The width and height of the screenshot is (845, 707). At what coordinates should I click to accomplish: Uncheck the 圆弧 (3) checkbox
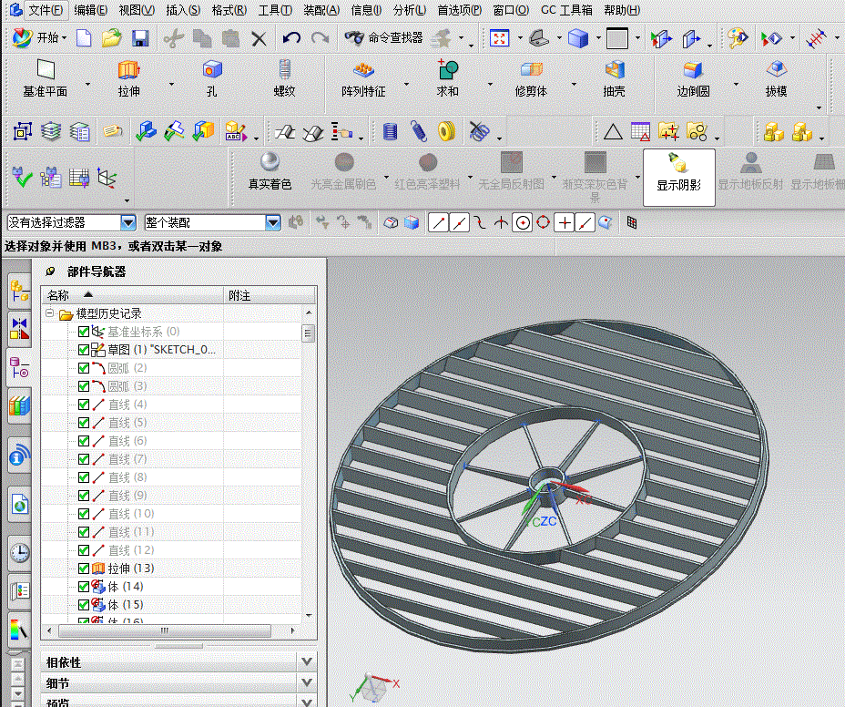click(84, 386)
